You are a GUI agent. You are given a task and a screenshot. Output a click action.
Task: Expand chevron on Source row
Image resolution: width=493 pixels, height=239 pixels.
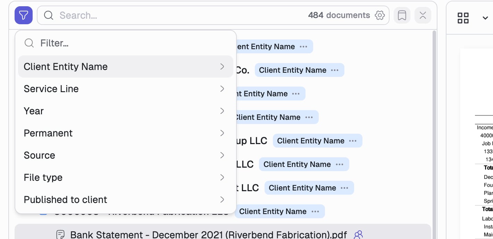[222, 155]
